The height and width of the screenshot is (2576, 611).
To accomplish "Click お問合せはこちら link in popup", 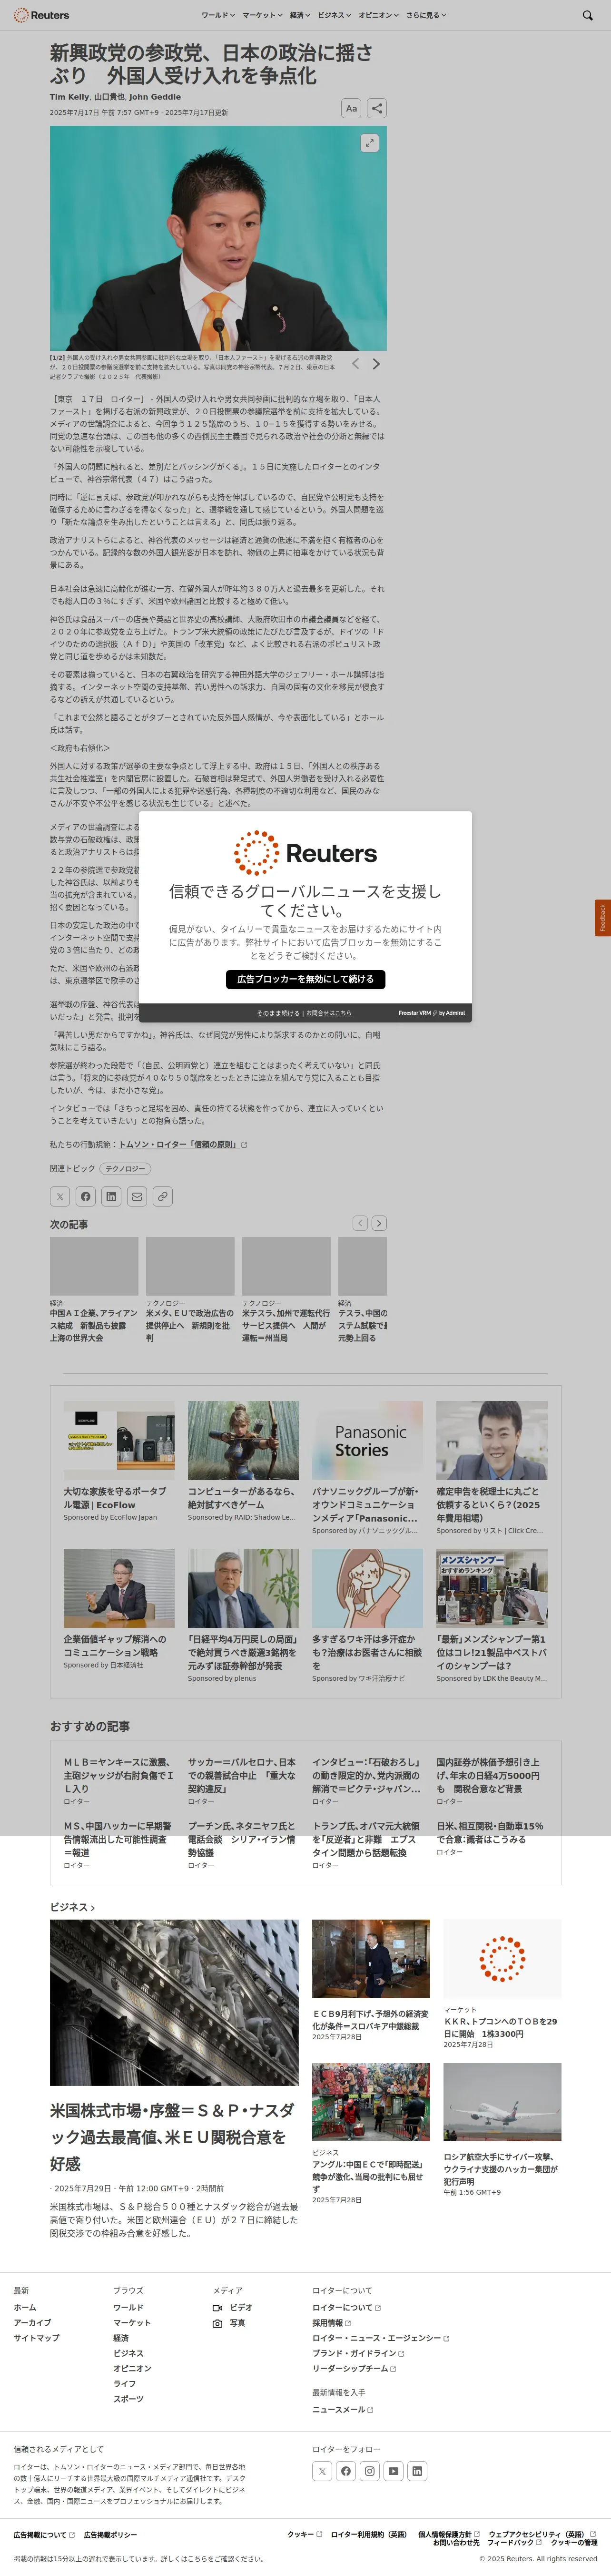I will pyautogui.click(x=328, y=1013).
